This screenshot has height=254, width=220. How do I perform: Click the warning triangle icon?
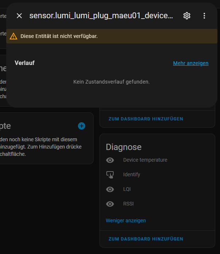tap(13, 36)
